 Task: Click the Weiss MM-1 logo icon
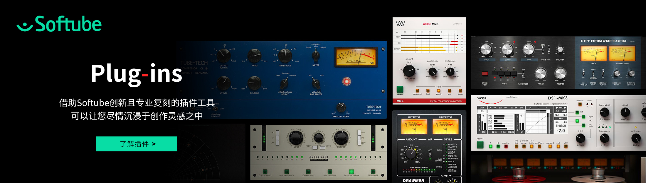point(400,24)
